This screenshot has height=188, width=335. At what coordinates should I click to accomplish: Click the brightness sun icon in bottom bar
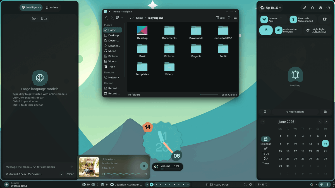tap(250, 184)
